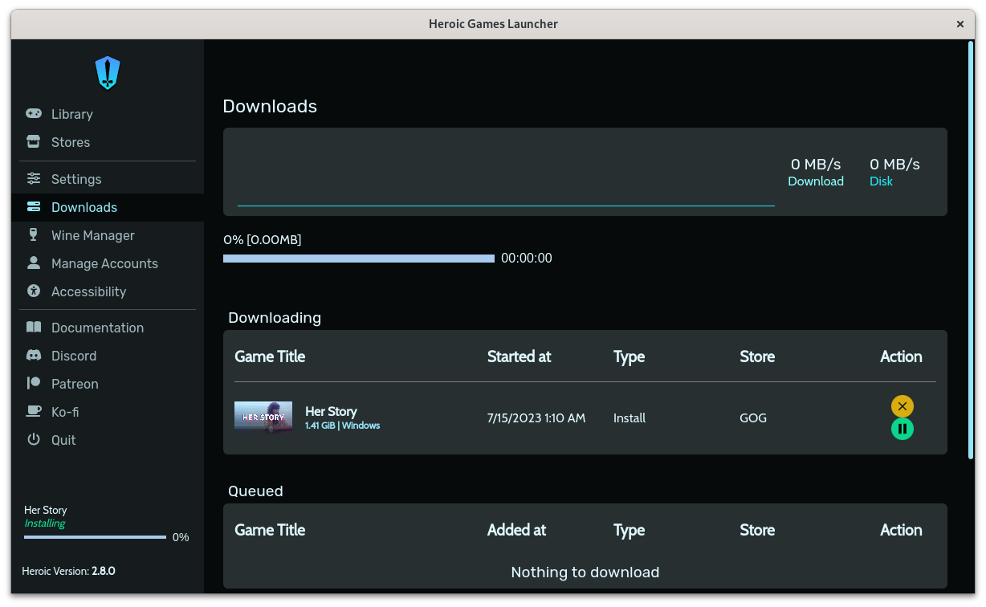The height and width of the screenshot is (607, 986).
Task: Click the "0 MB/s" Download speed value
Action: tap(816, 164)
